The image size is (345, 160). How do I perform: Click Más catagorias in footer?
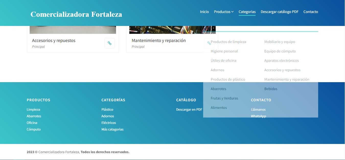click(x=112, y=129)
